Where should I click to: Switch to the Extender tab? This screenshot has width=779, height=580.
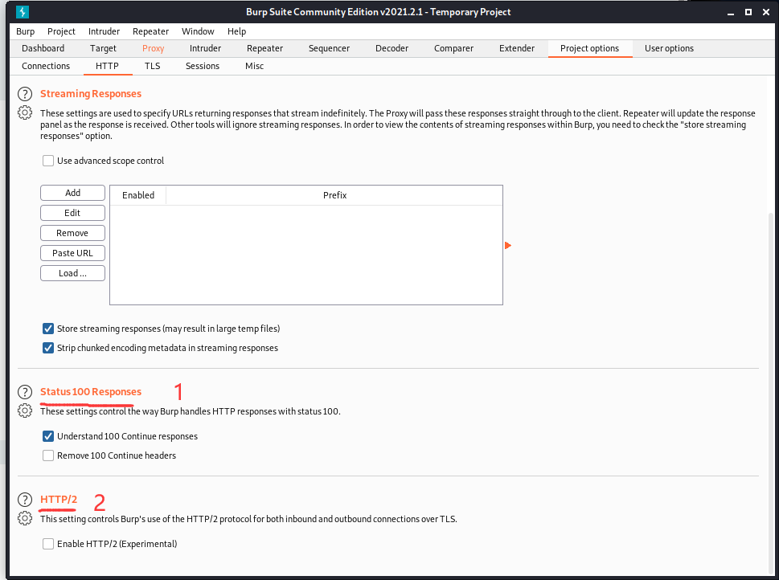tap(517, 48)
